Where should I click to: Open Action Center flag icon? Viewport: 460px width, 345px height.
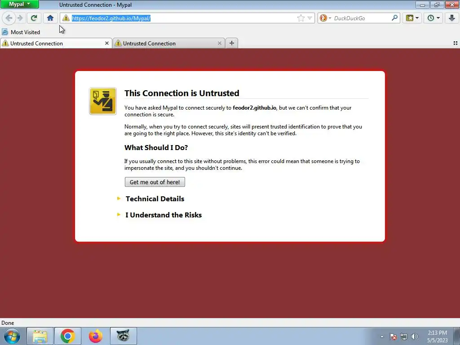point(393,336)
